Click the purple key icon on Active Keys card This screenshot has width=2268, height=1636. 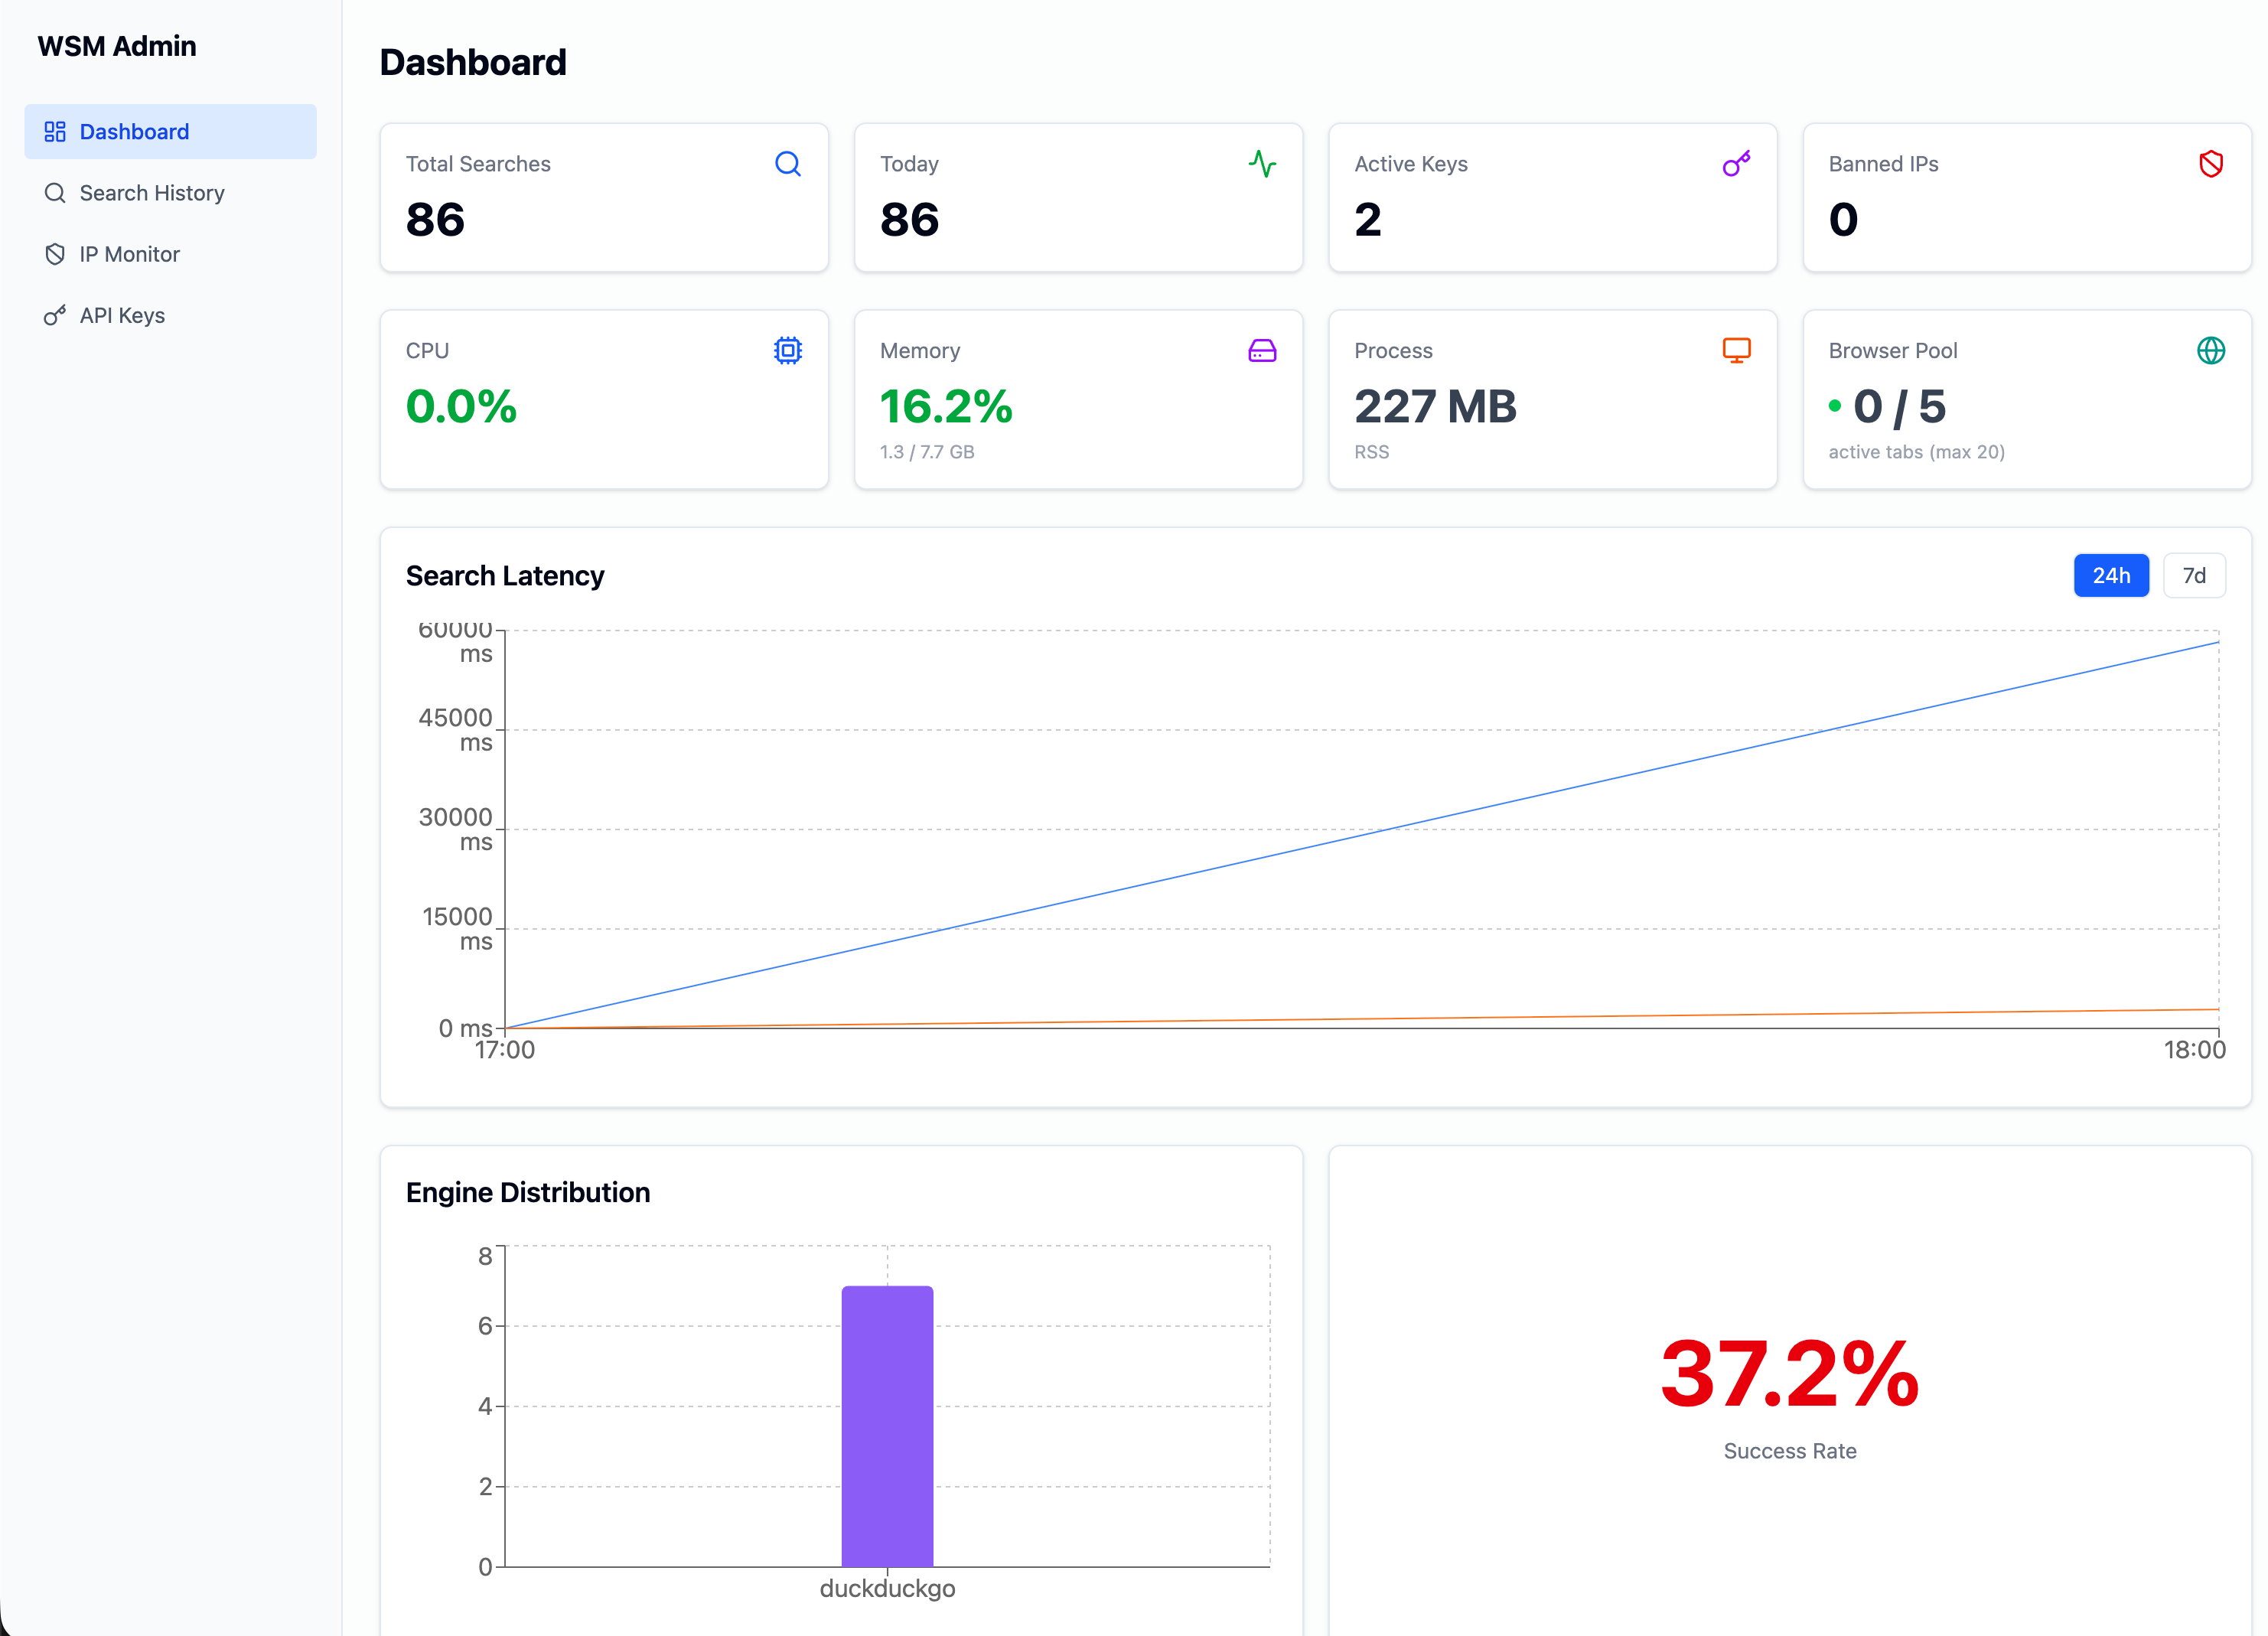pyautogui.click(x=1736, y=164)
